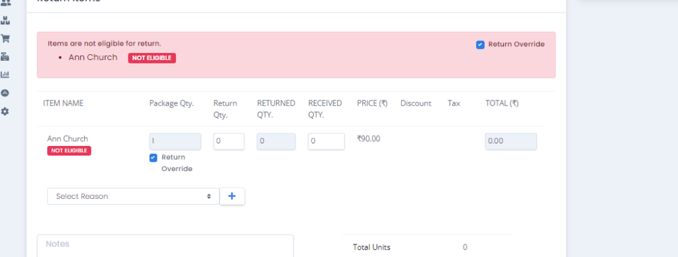Click the Total amount field showing 0.00
678x257 pixels.
pyautogui.click(x=511, y=141)
